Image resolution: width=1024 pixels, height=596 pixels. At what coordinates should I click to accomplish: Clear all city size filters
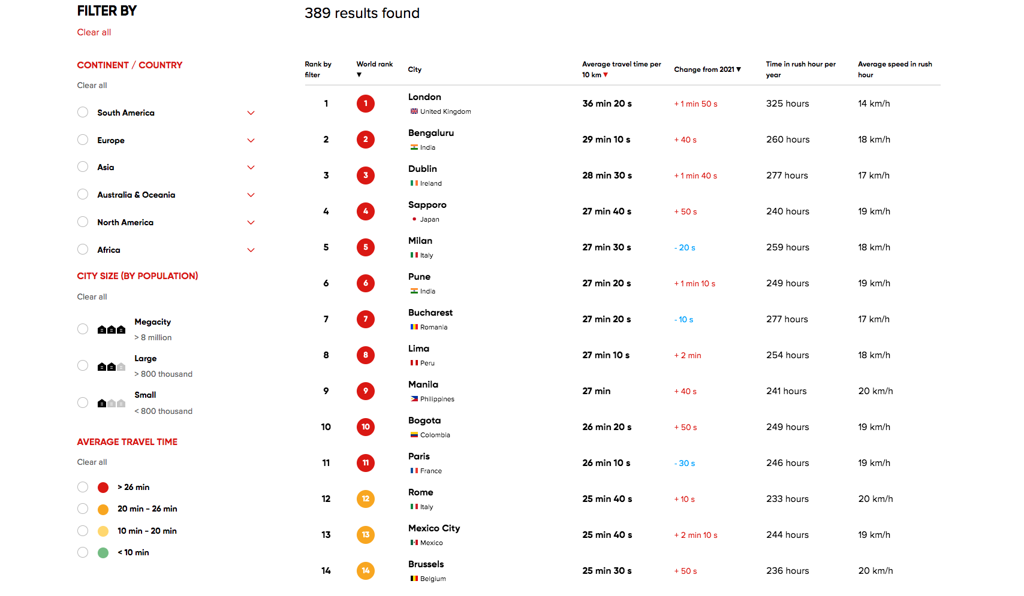[x=92, y=297]
